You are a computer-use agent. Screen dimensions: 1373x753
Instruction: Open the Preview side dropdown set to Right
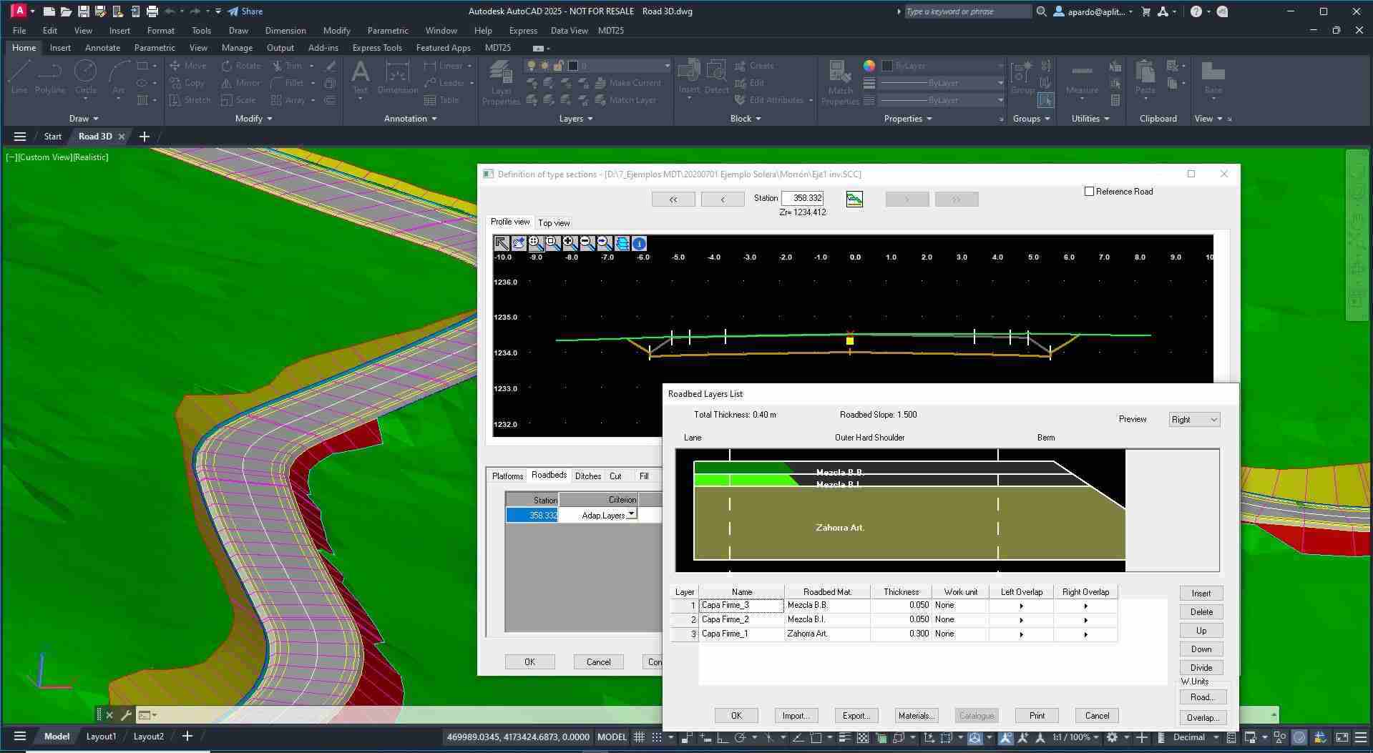point(1194,420)
